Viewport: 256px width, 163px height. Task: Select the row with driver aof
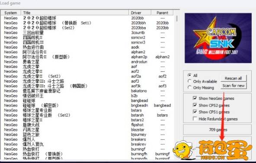pos(87,67)
